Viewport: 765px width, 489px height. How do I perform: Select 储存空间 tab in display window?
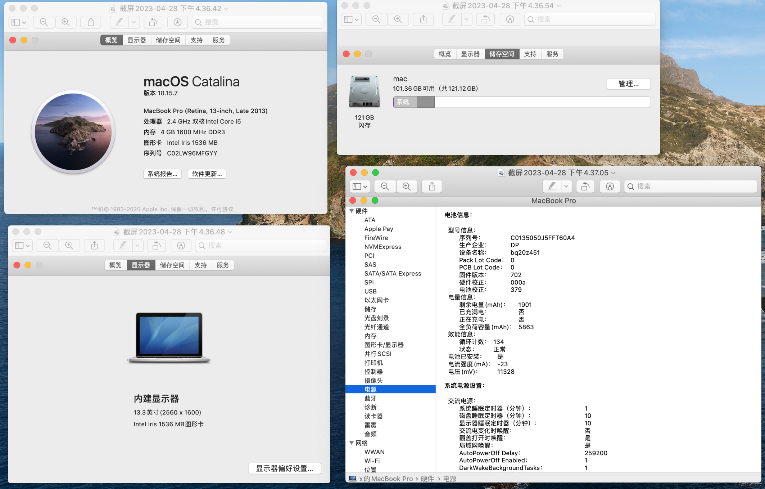coord(172,265)
